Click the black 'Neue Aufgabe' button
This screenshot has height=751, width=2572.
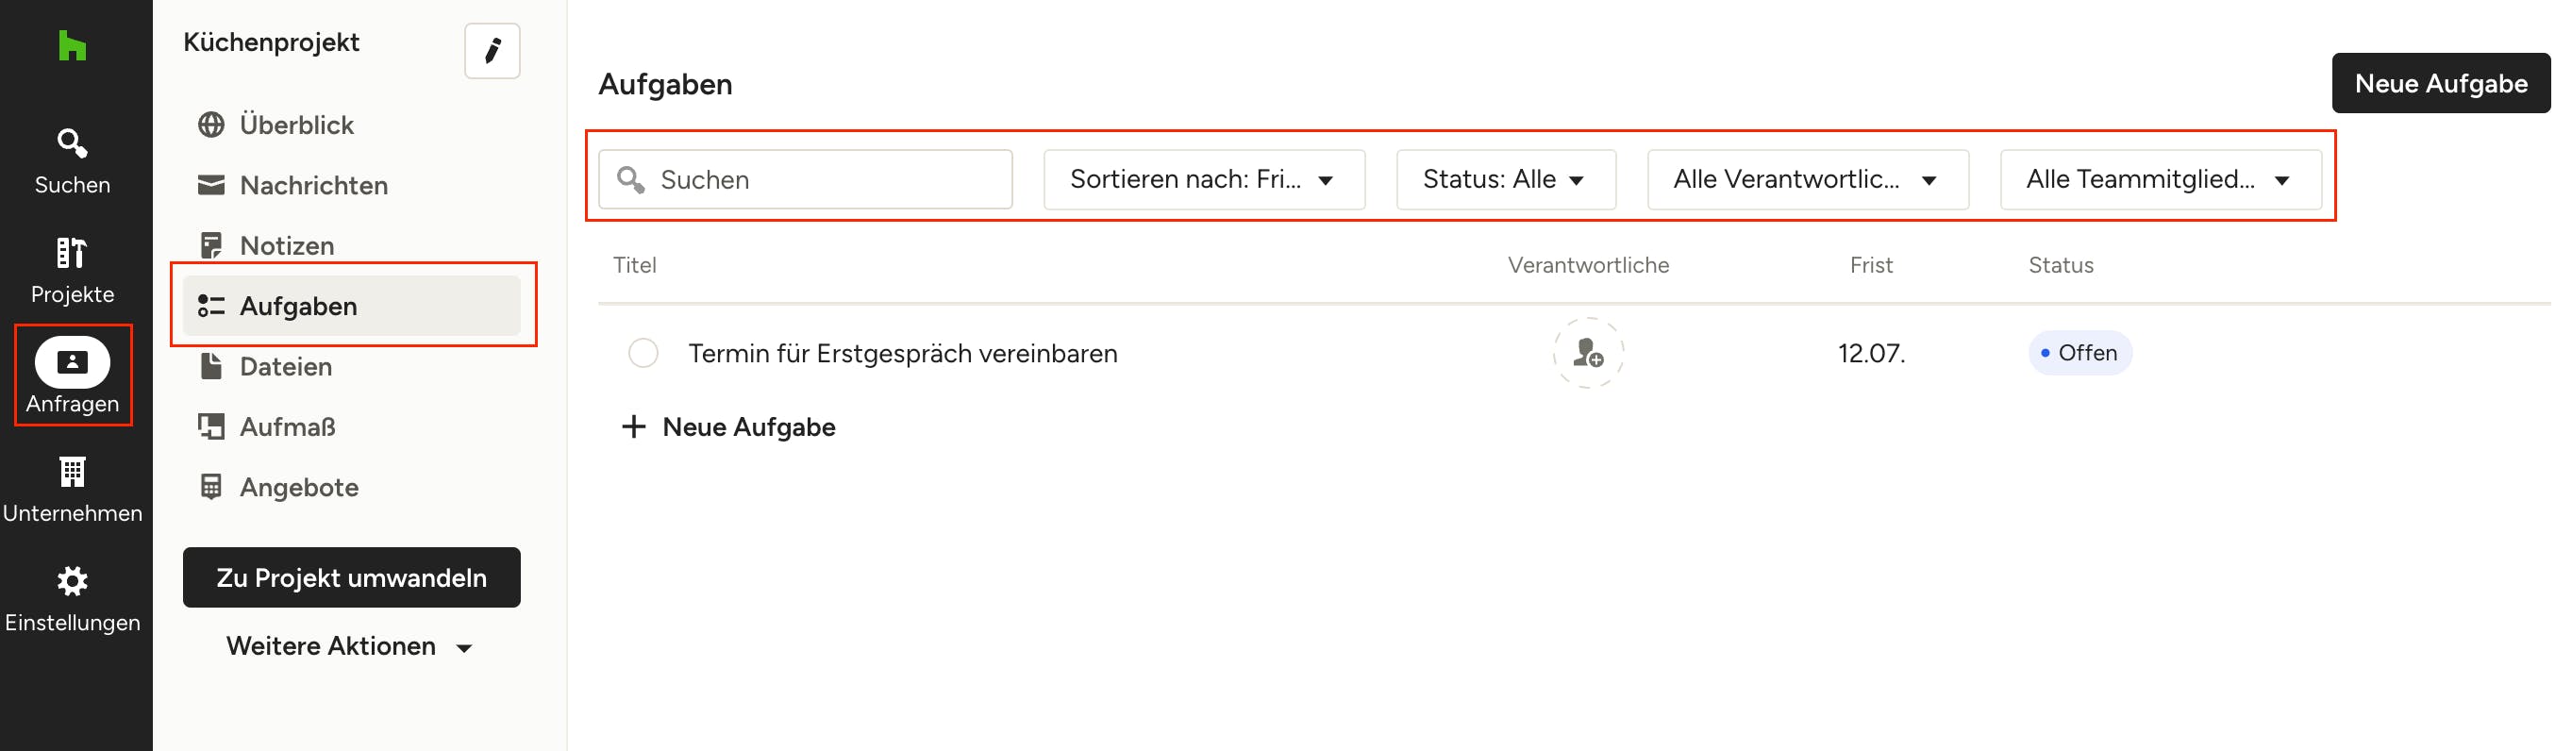(2440, 84)
